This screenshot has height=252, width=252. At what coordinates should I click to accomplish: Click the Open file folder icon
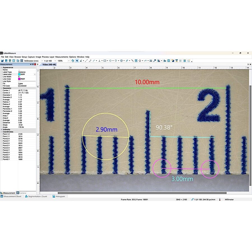pos(3,61)
